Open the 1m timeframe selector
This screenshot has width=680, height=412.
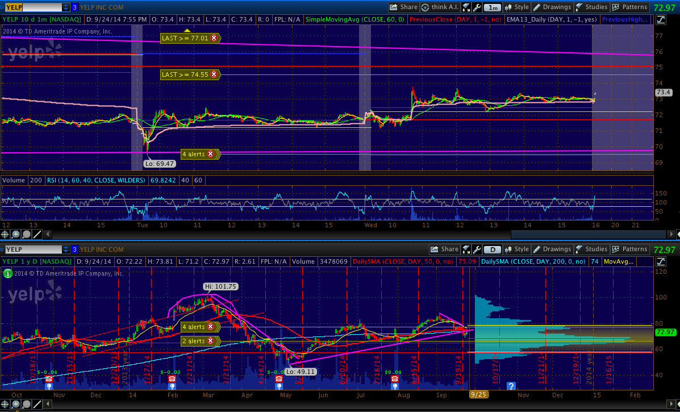point(493,7)
